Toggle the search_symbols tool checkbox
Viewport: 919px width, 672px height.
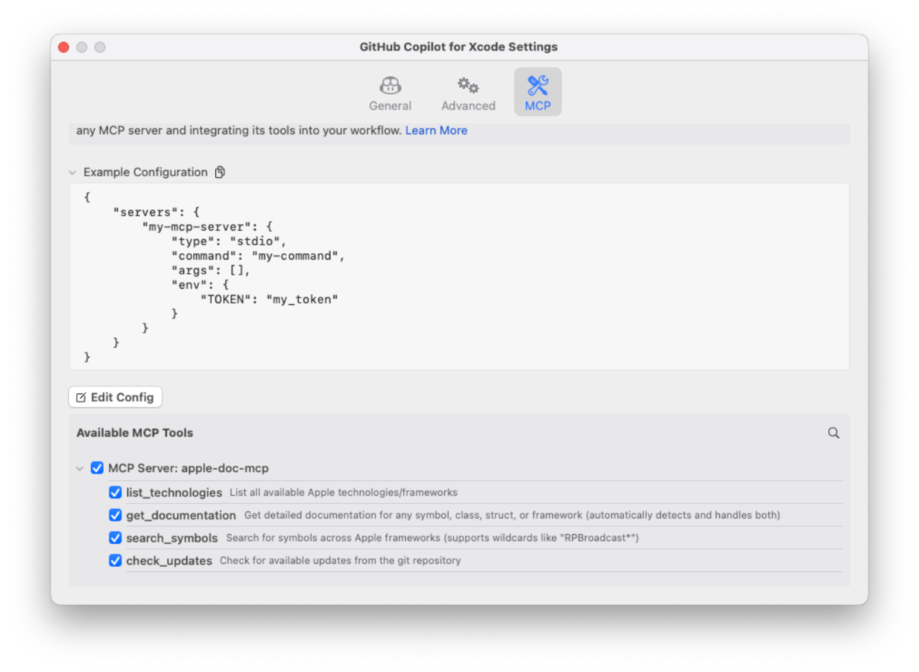pos(116,538)
